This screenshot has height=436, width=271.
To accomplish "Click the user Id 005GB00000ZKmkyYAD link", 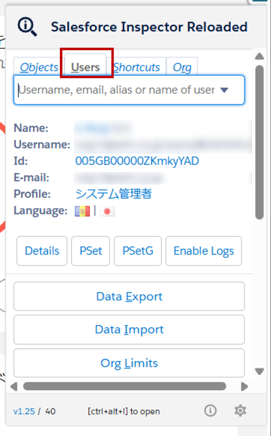I will (x=137, y=161).
